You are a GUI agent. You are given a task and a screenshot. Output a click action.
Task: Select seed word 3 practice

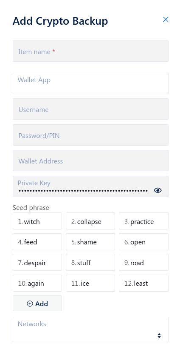(143, 221)
